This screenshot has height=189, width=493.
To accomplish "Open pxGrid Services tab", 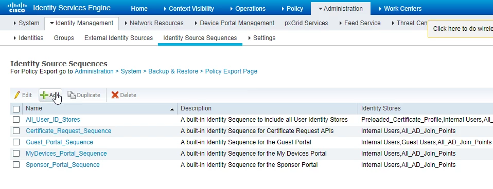I will [306, 23].
